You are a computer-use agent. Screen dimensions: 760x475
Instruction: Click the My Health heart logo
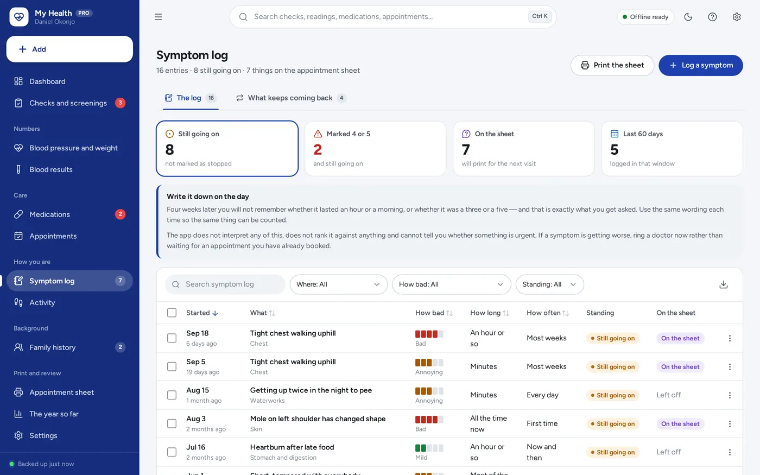pyautogui.click(x=19, y=17)
